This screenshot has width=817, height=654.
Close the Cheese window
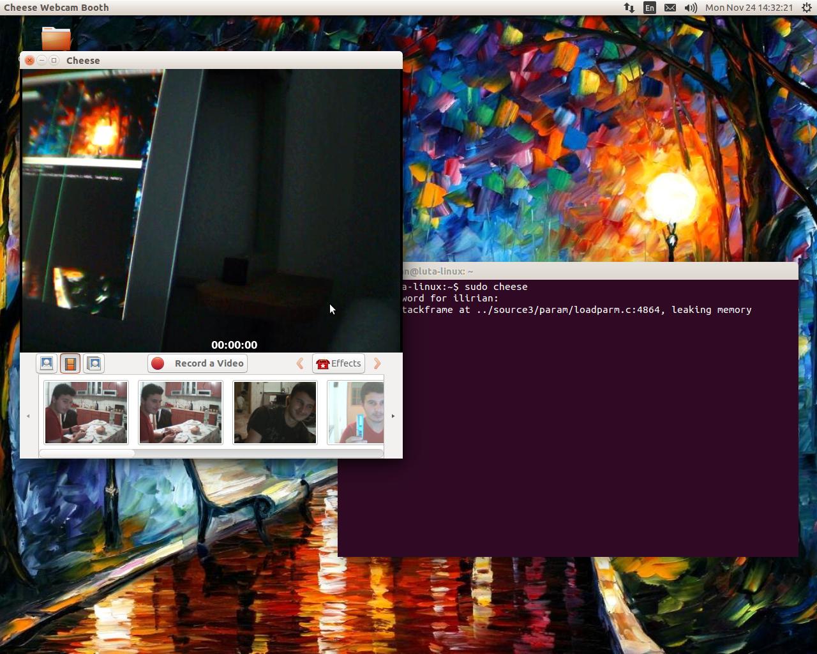[29, 60]
